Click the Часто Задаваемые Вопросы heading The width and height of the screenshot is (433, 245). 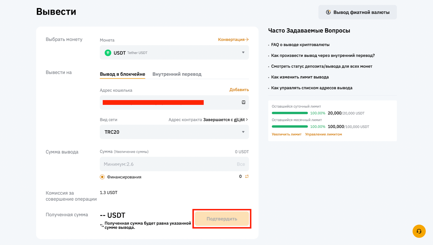(309, 31)
